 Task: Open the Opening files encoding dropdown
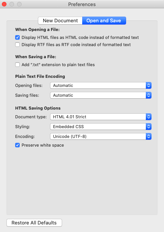[101, 85]
